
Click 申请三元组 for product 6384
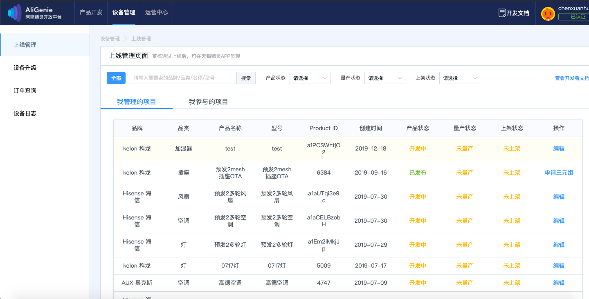[x=559, y=173]
